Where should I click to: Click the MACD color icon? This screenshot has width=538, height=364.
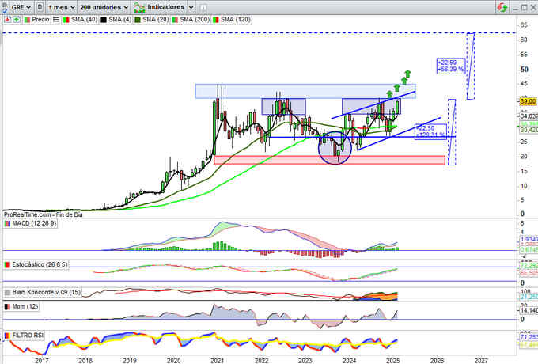7,224
